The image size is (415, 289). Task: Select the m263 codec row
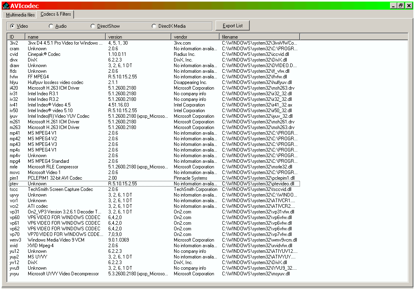click(x=154, y=127)
